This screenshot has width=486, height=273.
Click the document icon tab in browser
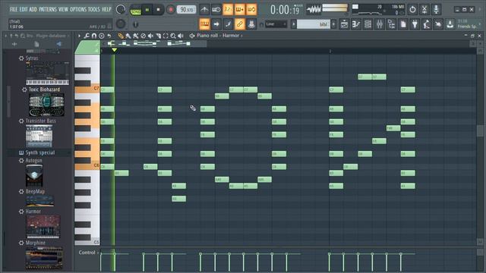point(36,44)
